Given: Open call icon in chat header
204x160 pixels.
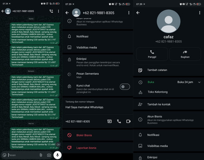Looking at the screenshot, I should coord(51,11).
